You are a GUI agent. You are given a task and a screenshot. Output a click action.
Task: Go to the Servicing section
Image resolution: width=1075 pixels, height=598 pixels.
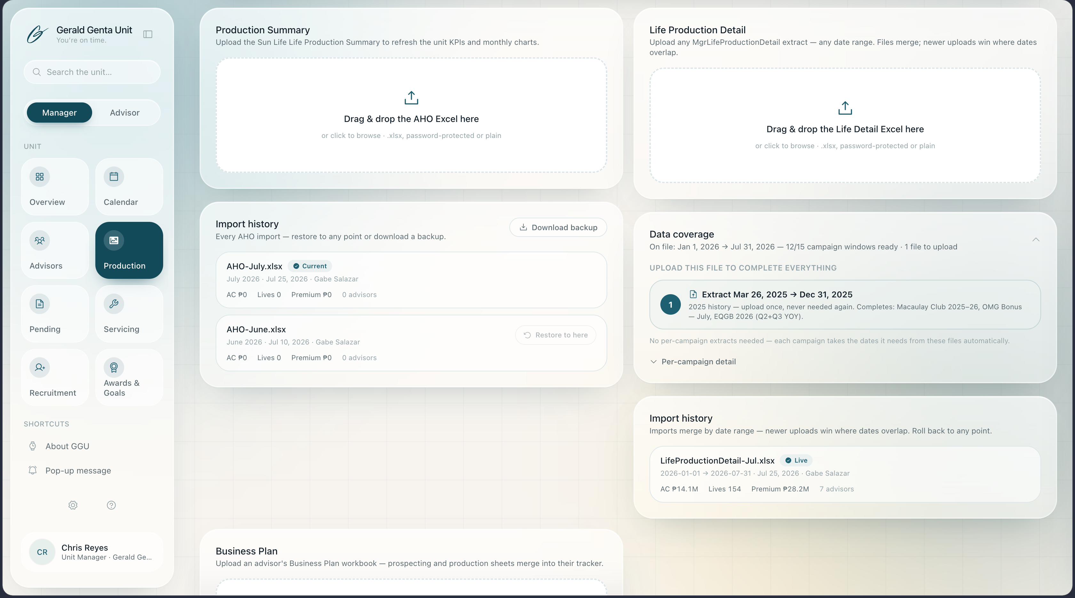[x=129, y=314]
